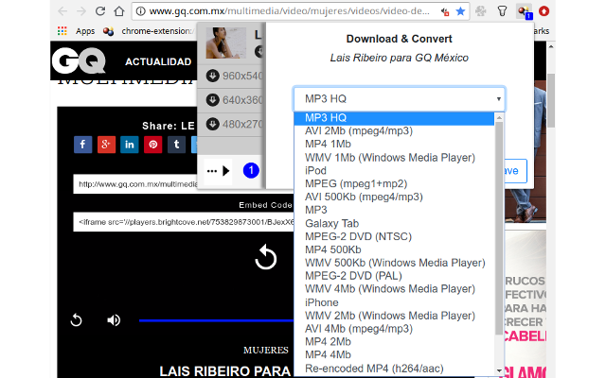Image resolution: width=606 pixels, height=378 pixels.
Task: Select Galaxy Tab format
Action: (x=394, y=223)
